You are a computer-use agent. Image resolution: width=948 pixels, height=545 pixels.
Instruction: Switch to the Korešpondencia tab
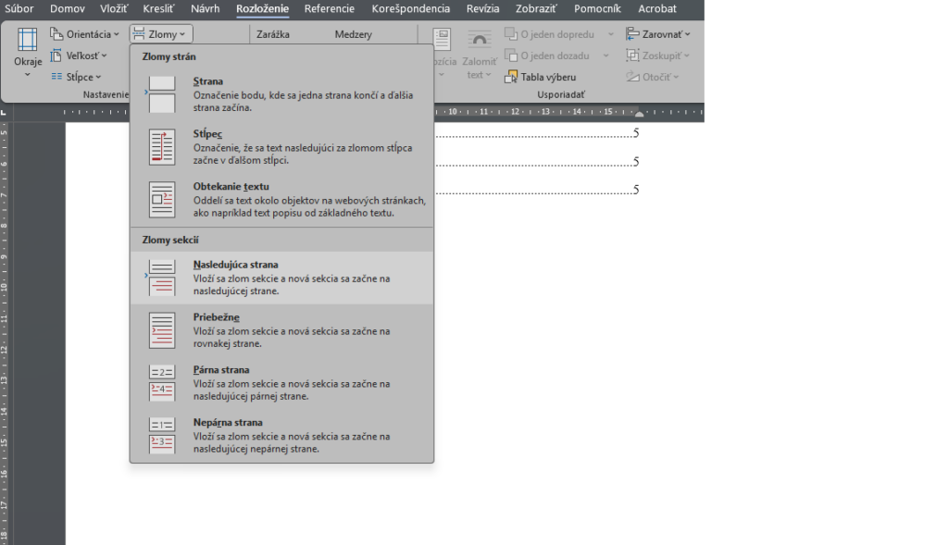point(410,8)
